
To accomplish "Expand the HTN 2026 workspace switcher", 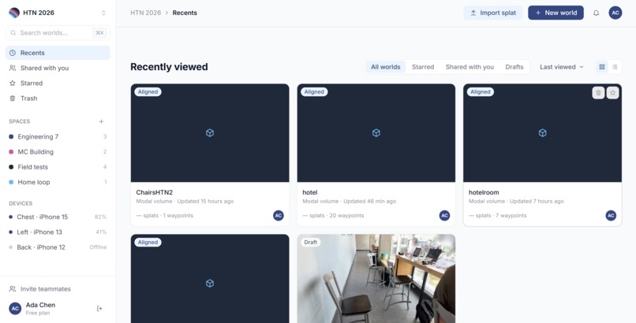I will [103, 13].
